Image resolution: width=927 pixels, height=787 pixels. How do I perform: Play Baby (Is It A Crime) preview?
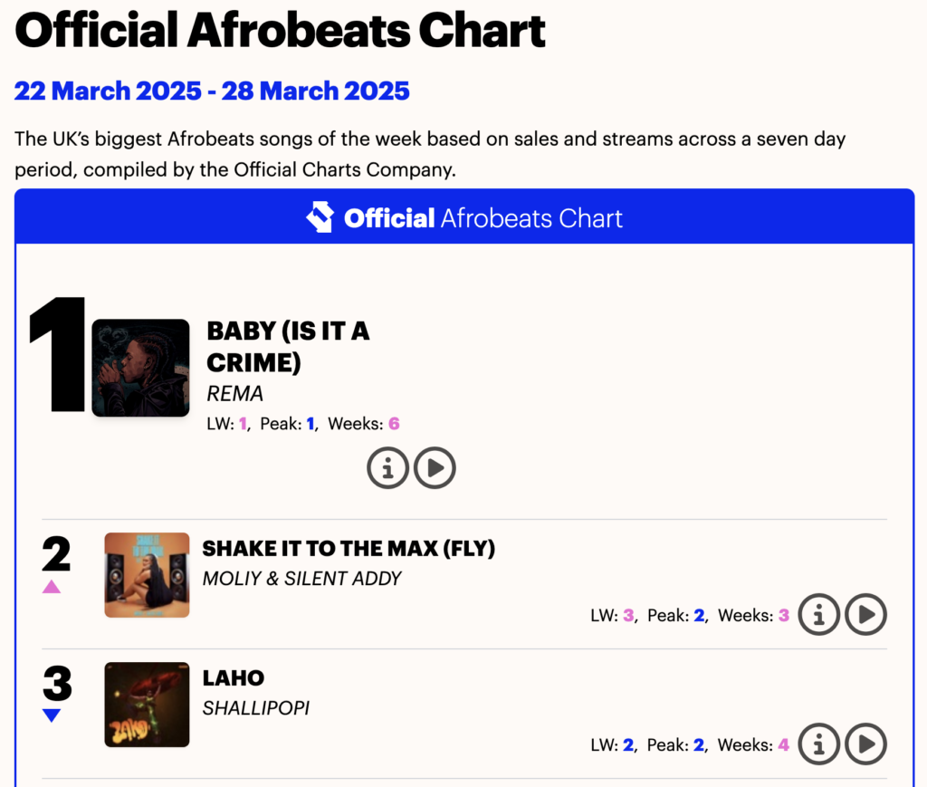point(435,467)
